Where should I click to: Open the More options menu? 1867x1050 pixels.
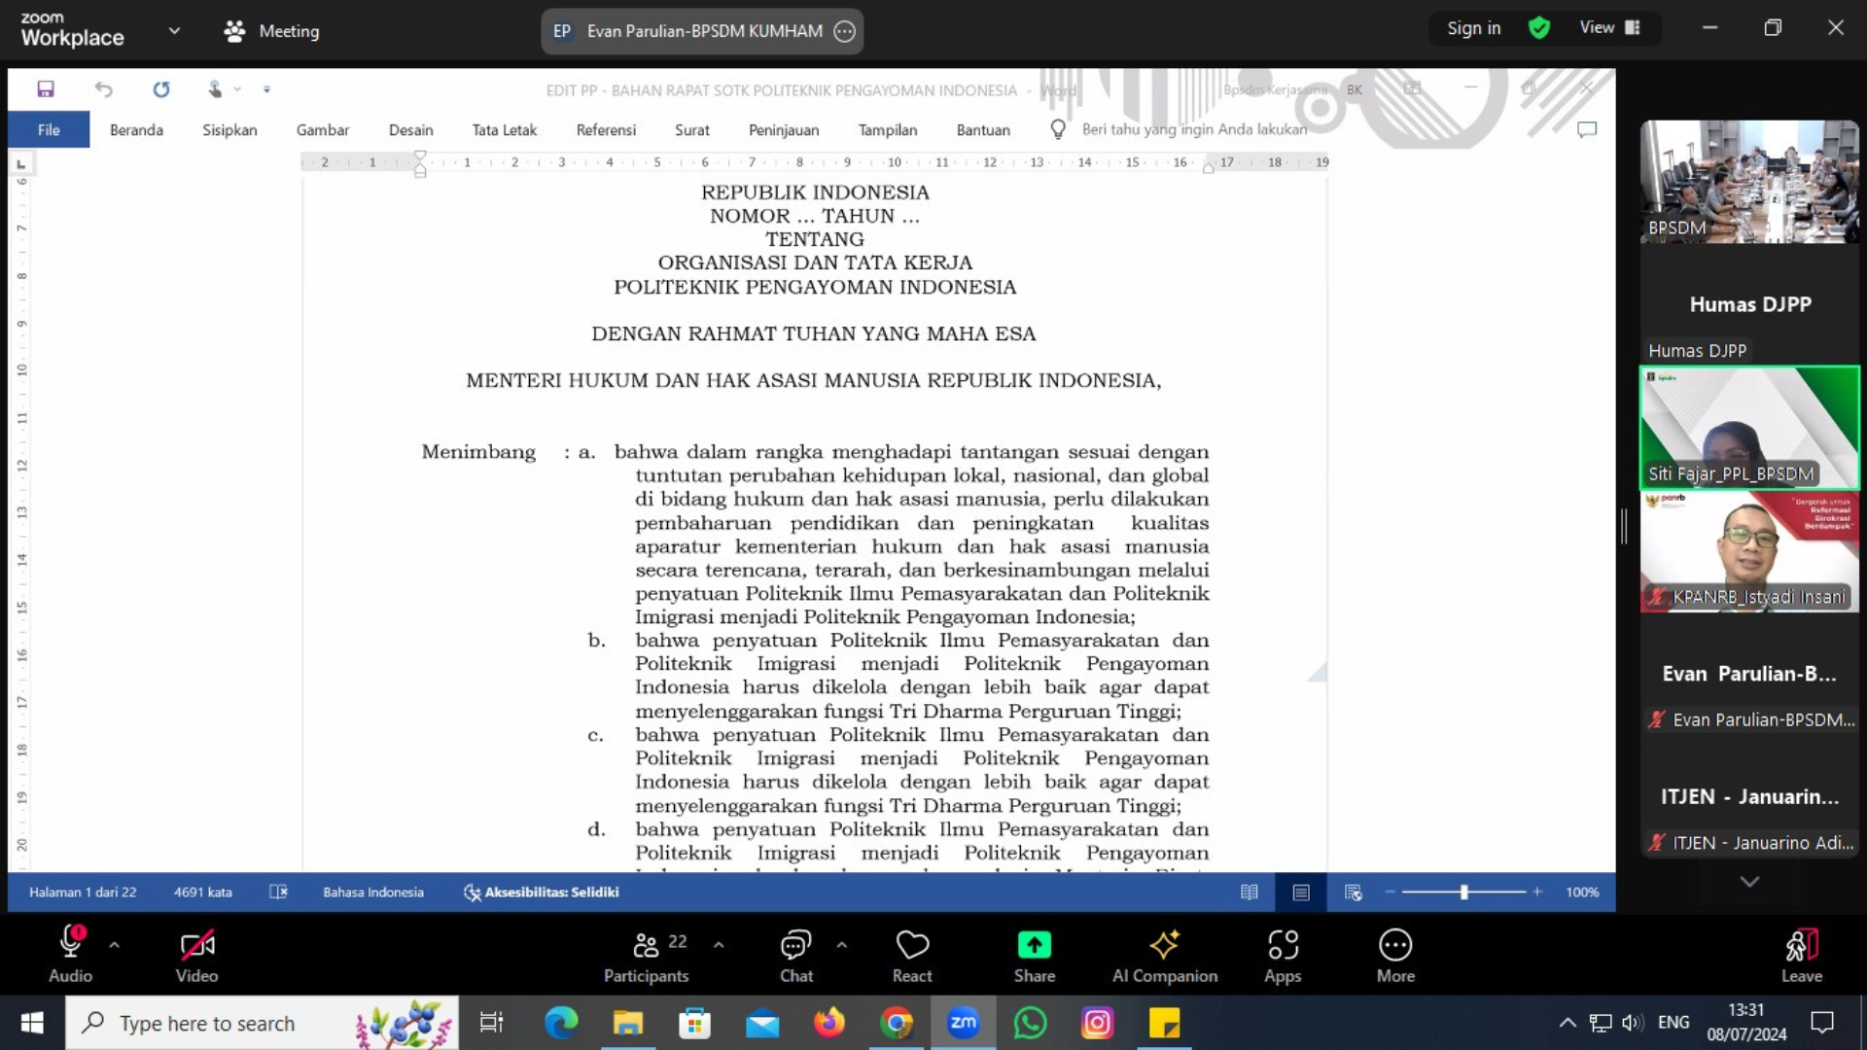point(1395,954)
